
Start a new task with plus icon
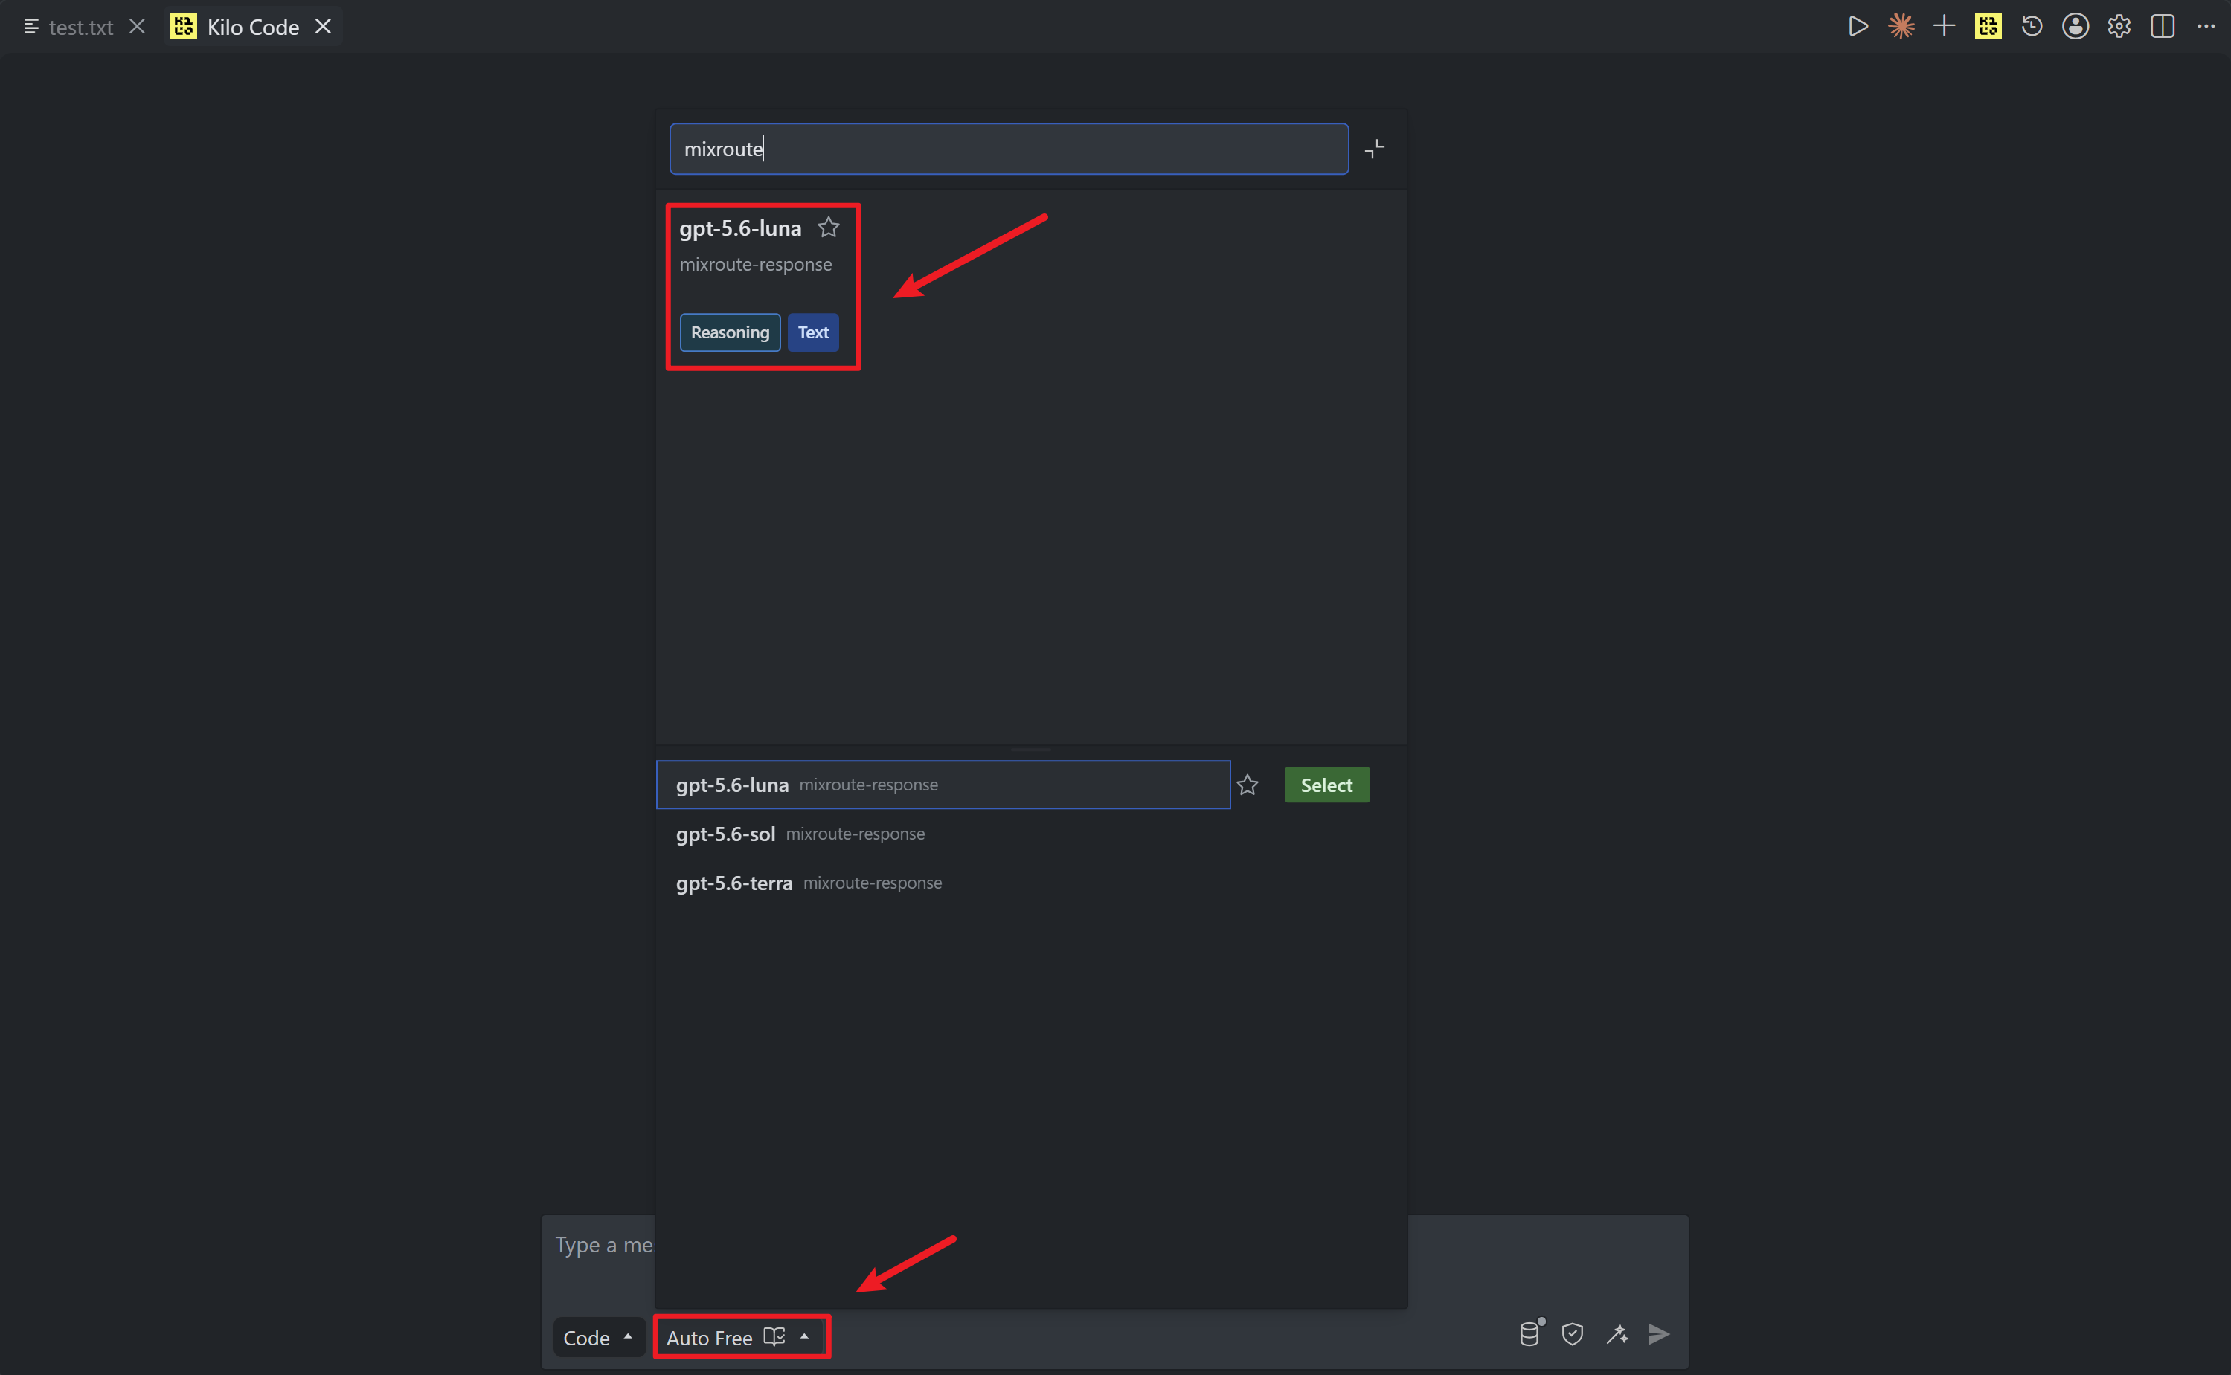[1945, 26]
